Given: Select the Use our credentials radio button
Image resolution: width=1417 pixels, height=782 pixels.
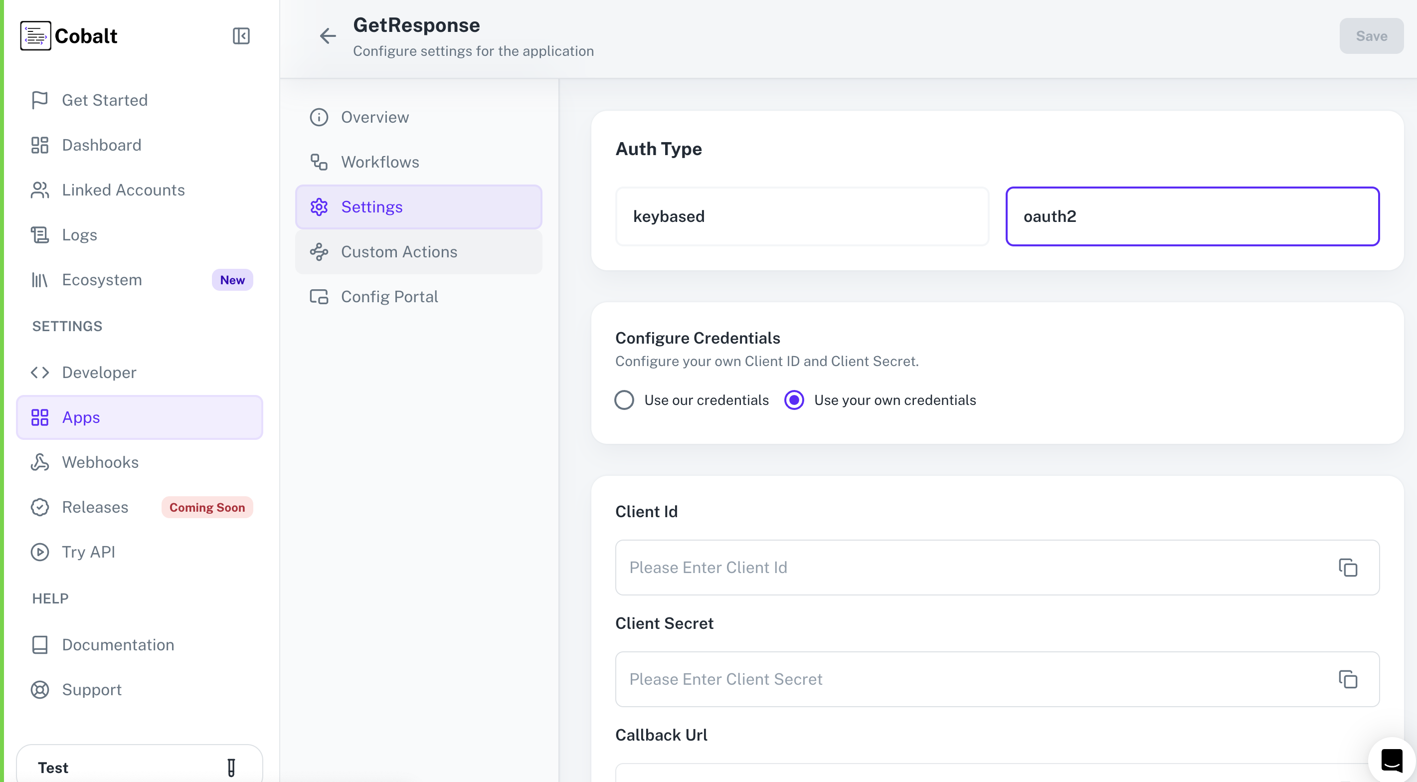Looking at the screenshot, I should pyautogui.click(x=624, y=400).
